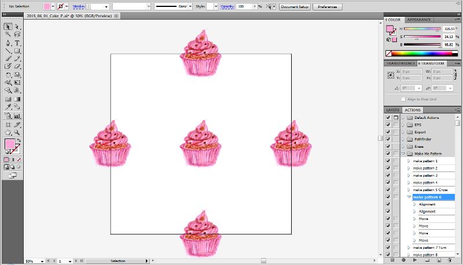The width and height of the screenshot is (463, 265).
Task: Click the Create New Set folder icon
Action: [427, 260]
